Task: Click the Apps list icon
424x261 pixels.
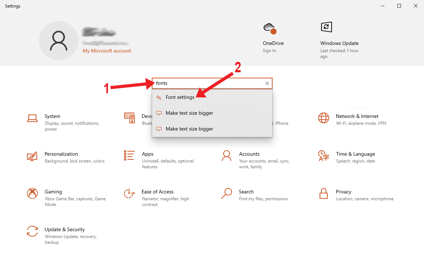Action: pyautogui.click(x=129, y=156)
